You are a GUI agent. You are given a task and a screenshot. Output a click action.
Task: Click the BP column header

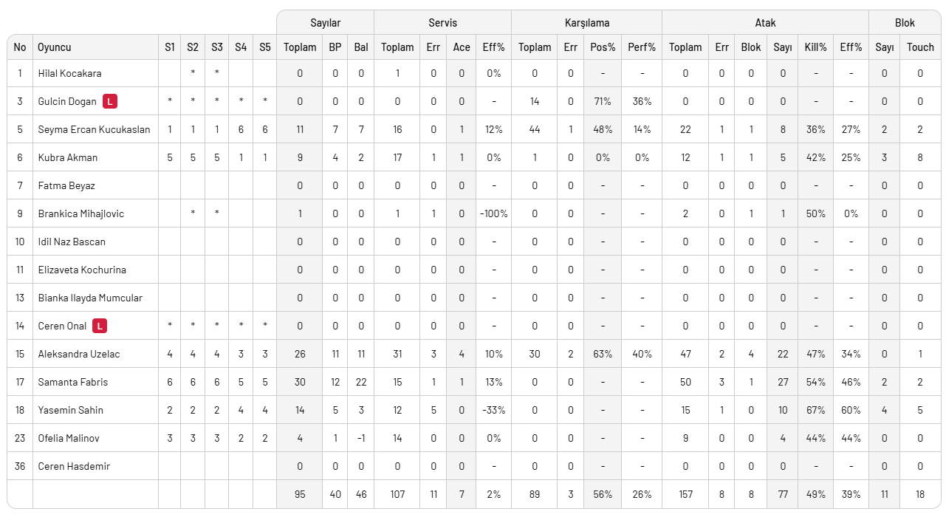point(335,47)
